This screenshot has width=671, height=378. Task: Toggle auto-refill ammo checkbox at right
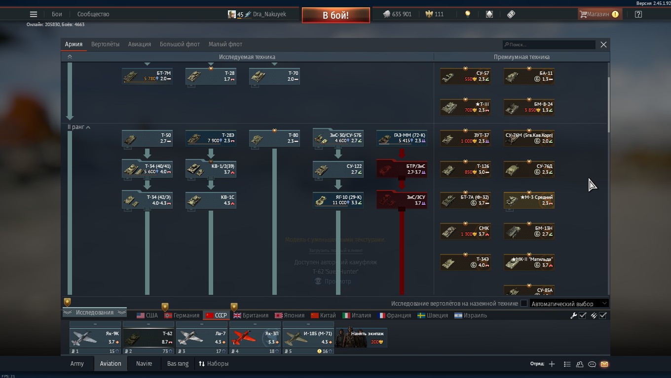603,315
